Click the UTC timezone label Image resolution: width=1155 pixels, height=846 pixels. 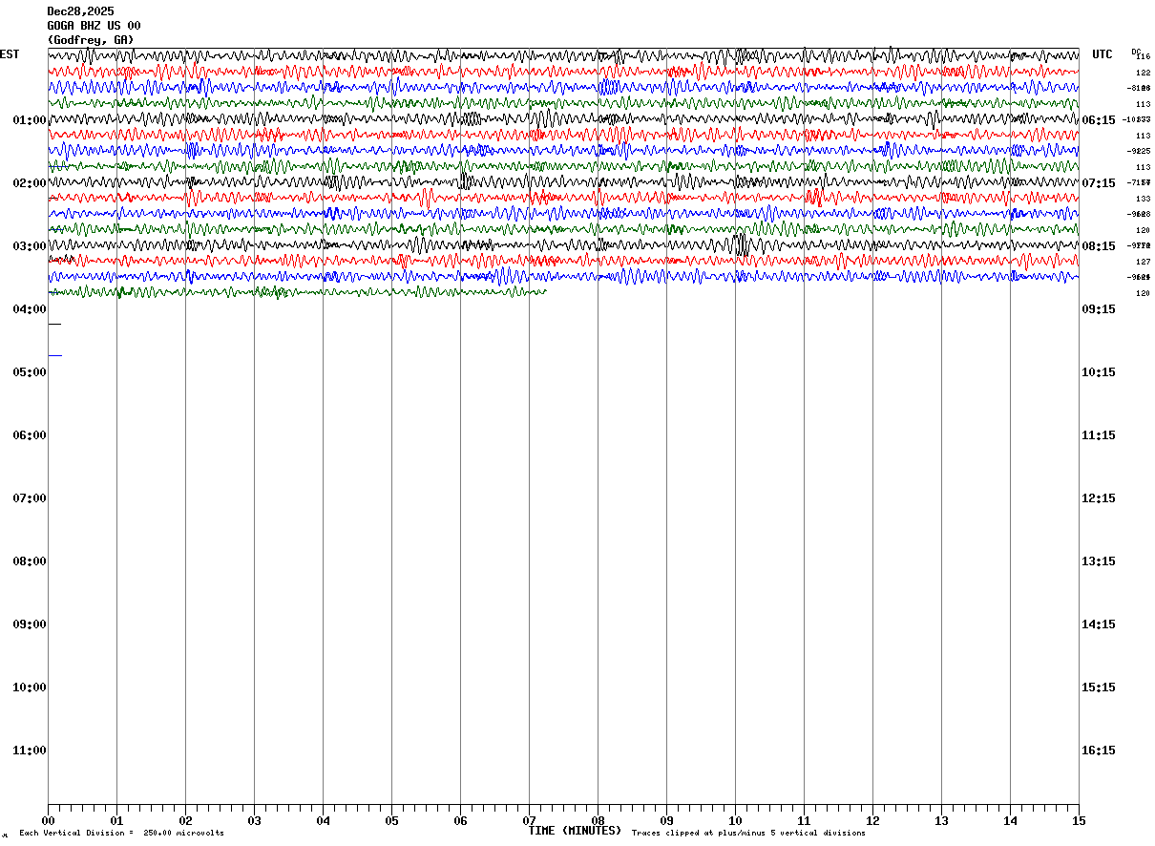coord(1102,54)
